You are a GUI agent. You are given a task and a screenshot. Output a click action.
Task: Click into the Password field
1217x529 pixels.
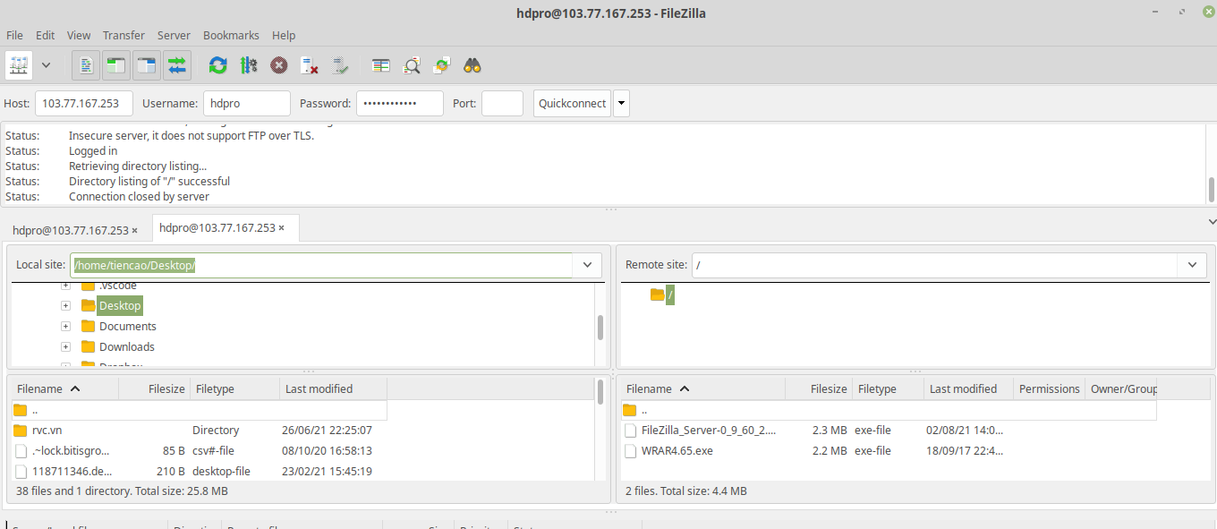pyautogui.click(x=400, y=103)
